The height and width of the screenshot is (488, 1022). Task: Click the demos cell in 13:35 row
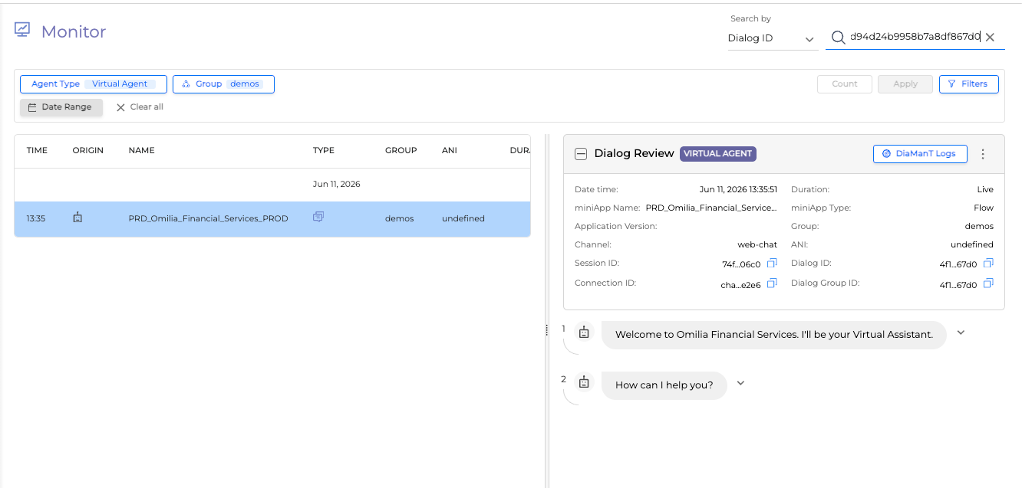(x=399, y=218)
